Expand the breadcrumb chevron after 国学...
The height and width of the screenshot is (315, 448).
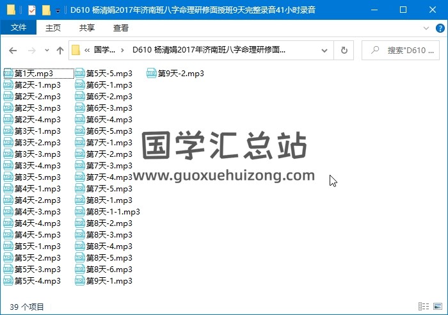pyautogui.click(x=122, y=51)
